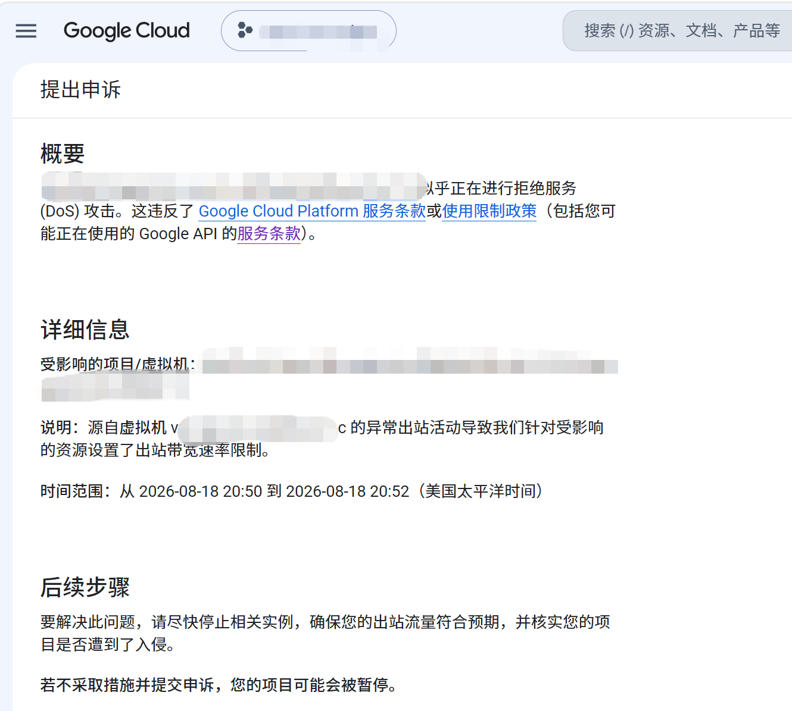Screen dimensions: 792x711
Task: Open Google Cloud Platform 服务条款 link
Action: (312, 211)
